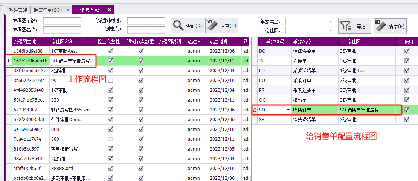Close the 销售订单(SO) tab

pyautogui.click(x=68, y=10)
